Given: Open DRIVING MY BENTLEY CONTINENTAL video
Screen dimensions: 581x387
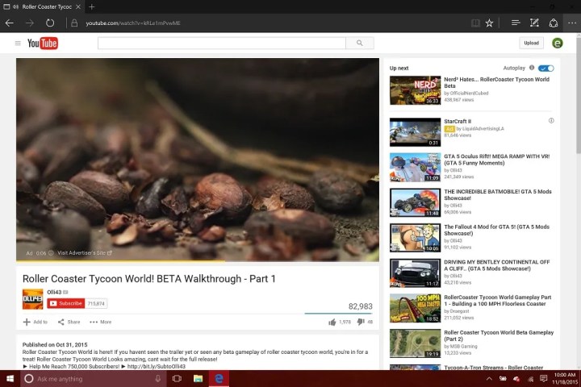Looking at the screenshot, I should point(496,264).
